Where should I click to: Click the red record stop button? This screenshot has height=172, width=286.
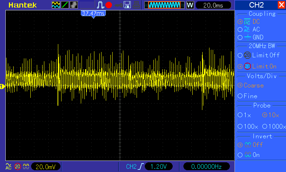[x=109, y=5]
